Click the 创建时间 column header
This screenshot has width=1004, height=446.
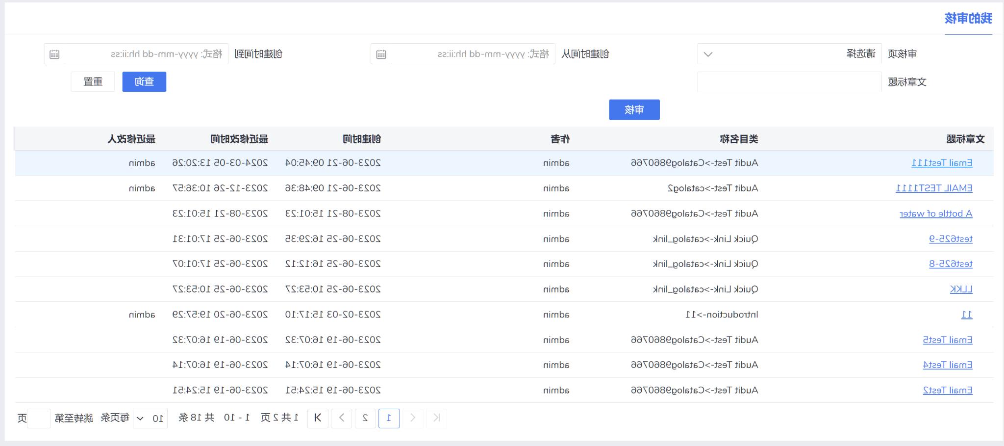pyautogui.click(x=361, y=139)
